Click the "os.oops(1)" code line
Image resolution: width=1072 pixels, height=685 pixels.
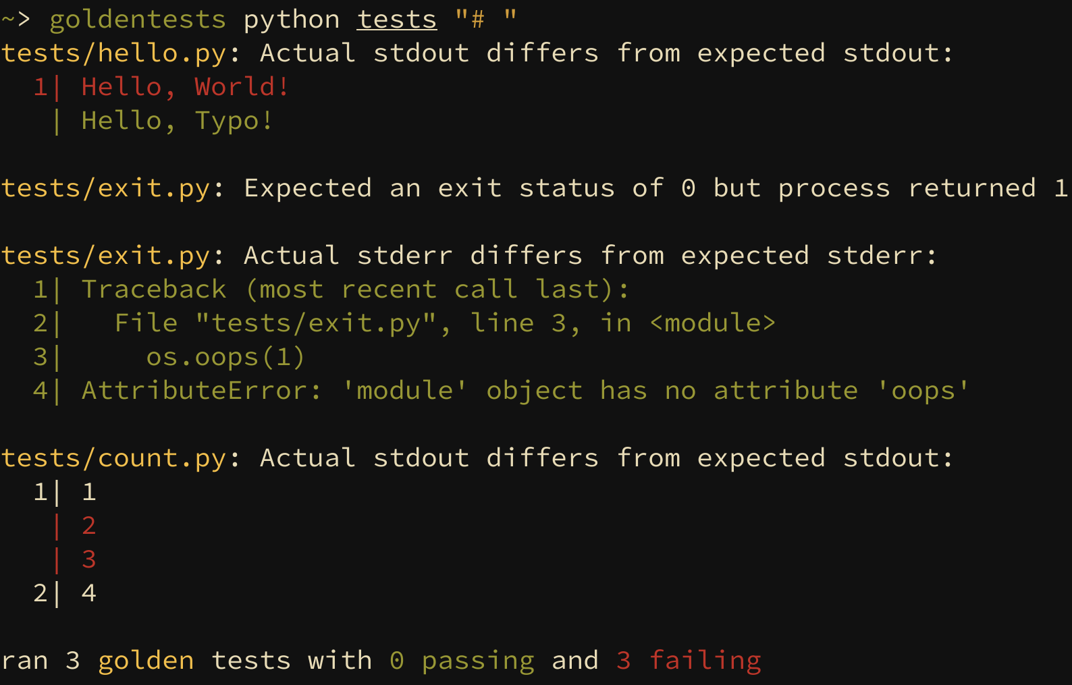click(x=225, y=357)
